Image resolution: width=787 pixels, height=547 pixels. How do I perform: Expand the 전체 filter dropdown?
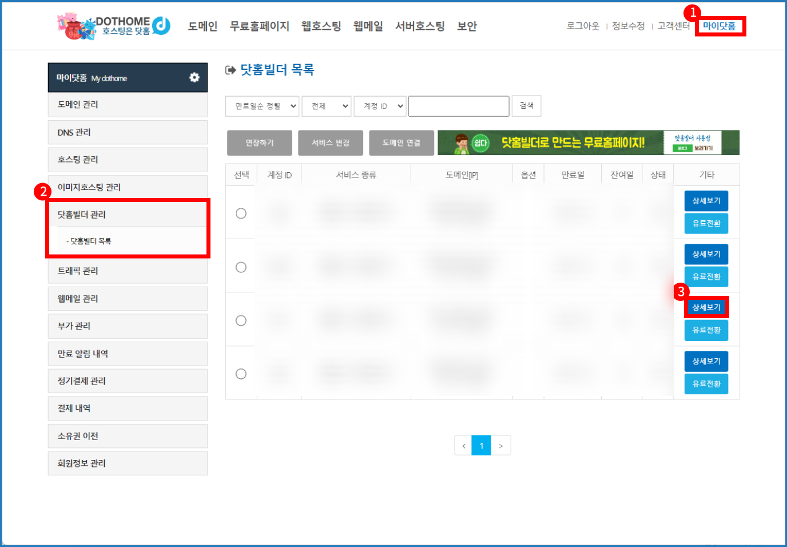327,106
